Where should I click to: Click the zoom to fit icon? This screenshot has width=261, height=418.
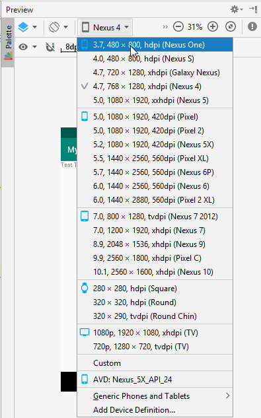[231, 26]
